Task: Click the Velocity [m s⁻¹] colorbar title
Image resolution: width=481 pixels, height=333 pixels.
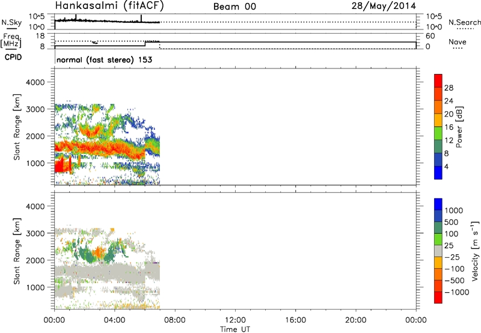Action: click(x=475, y=251)
